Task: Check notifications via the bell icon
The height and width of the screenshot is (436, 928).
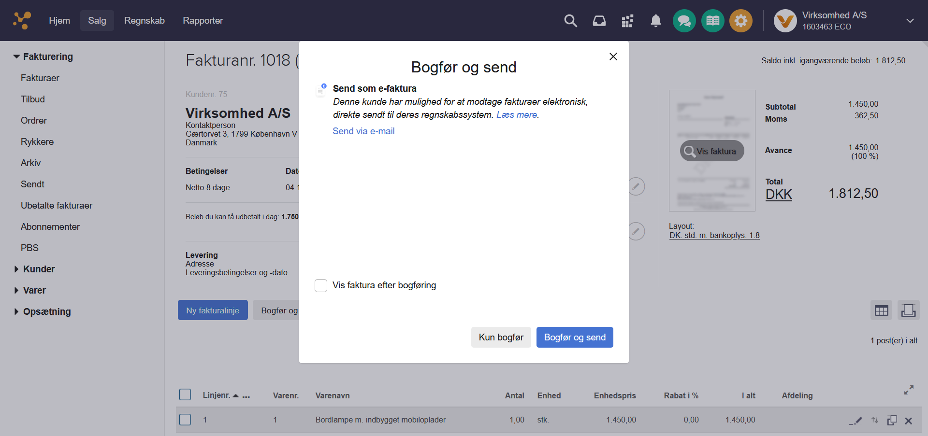Action: (655, 21)
